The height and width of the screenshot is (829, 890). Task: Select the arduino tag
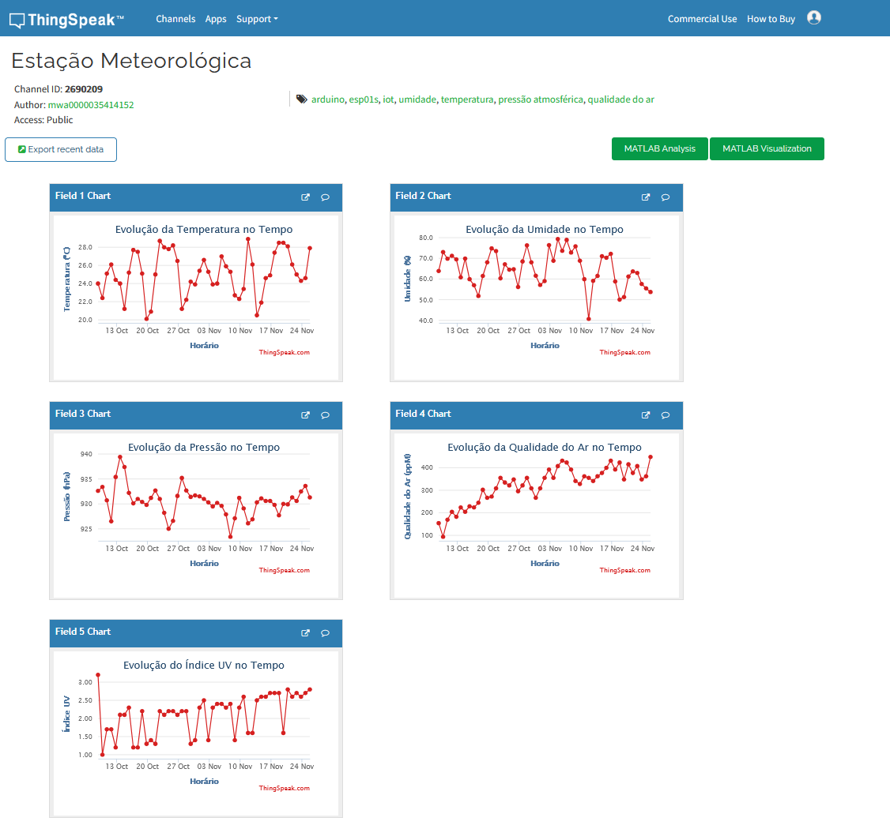[x=328, y=99]
